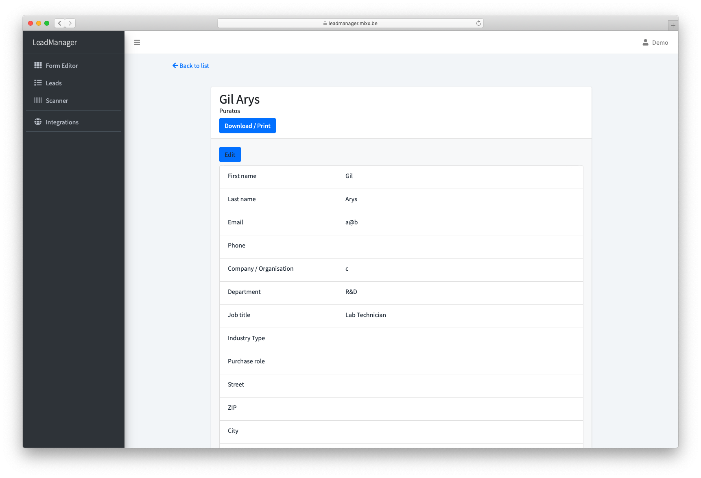Viewport: 701px width, 478px height.
Task: Toggle the sidebar with hamburger icon
Action: click(x=137, y=42)
